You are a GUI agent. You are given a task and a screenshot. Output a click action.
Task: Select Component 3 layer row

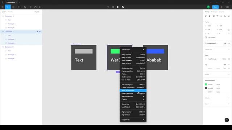[x=21, y=16]
